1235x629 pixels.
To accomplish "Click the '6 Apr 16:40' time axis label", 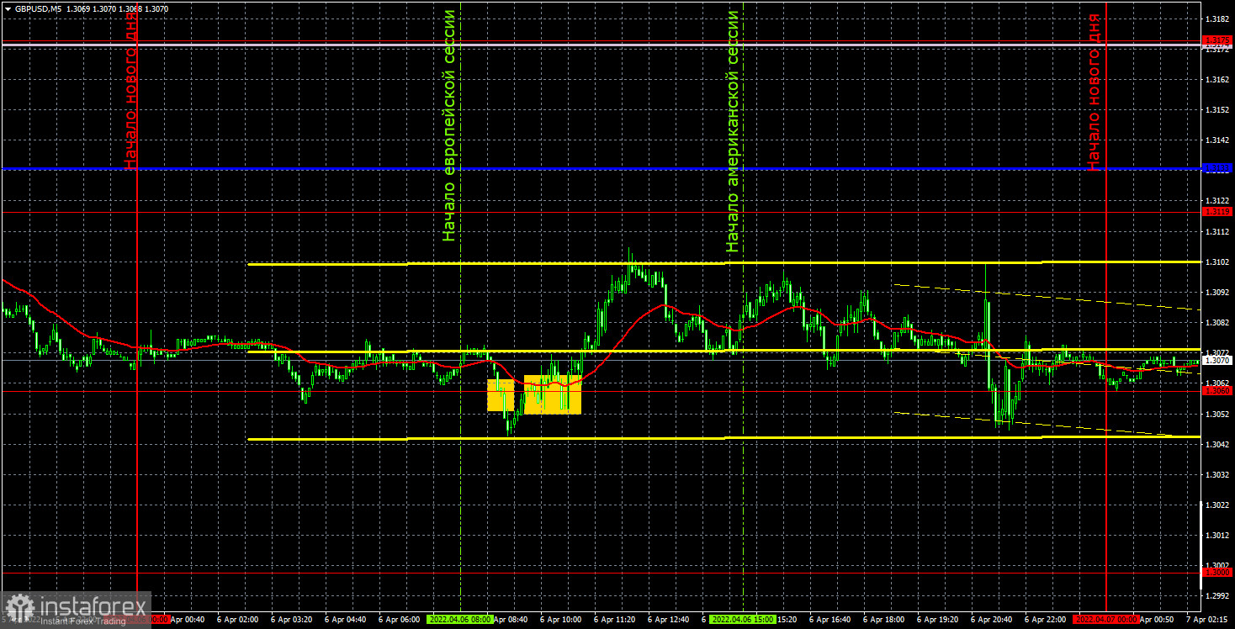I will [x=832, y=619].
